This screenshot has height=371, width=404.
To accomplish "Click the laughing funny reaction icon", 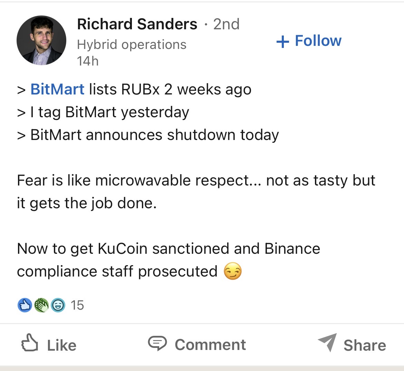I will (58, 305).
